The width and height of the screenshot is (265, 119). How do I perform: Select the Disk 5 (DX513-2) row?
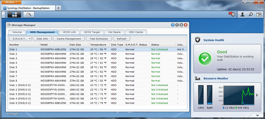click(98, 103)
